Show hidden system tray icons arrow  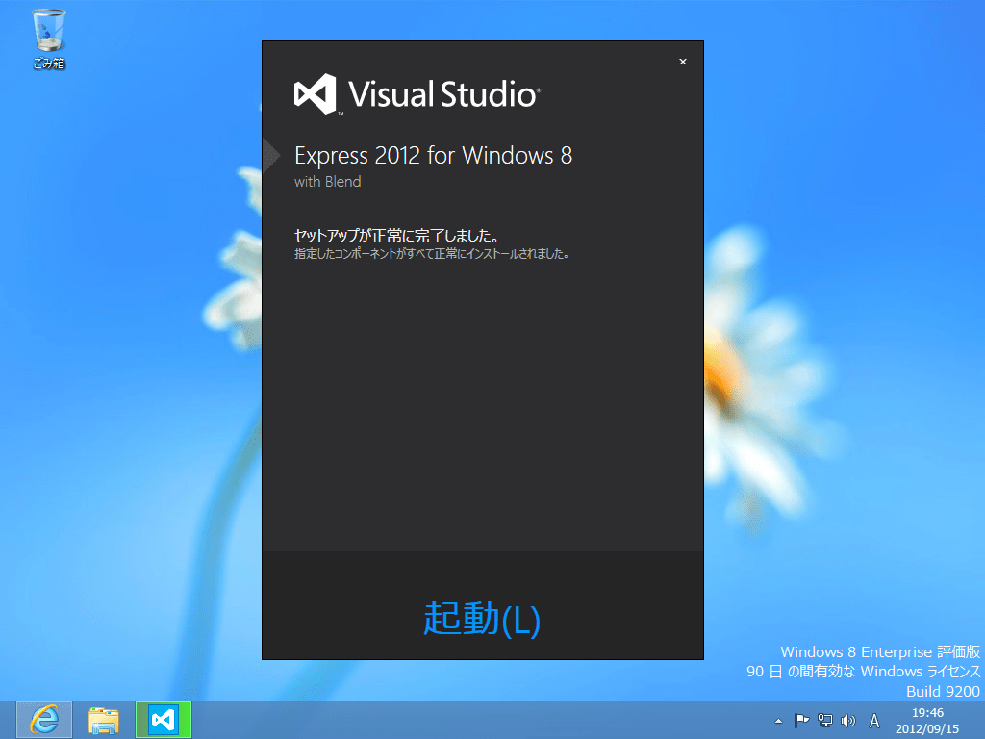point(778,721)
